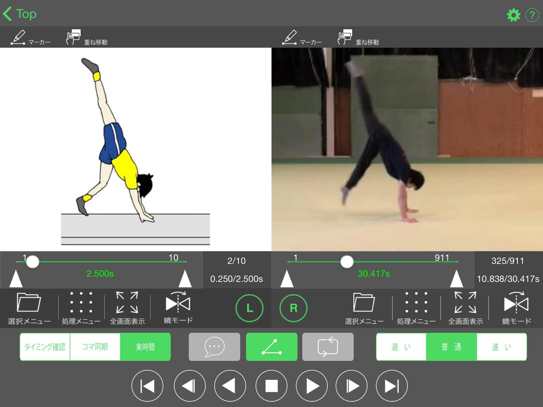
Task: Click the 2/10 frame counter
Action: pos(237,261)
